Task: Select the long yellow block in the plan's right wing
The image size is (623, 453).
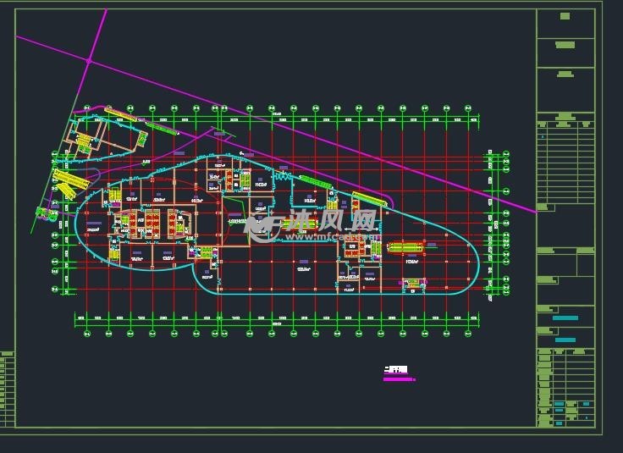Action: pos(405,247)
